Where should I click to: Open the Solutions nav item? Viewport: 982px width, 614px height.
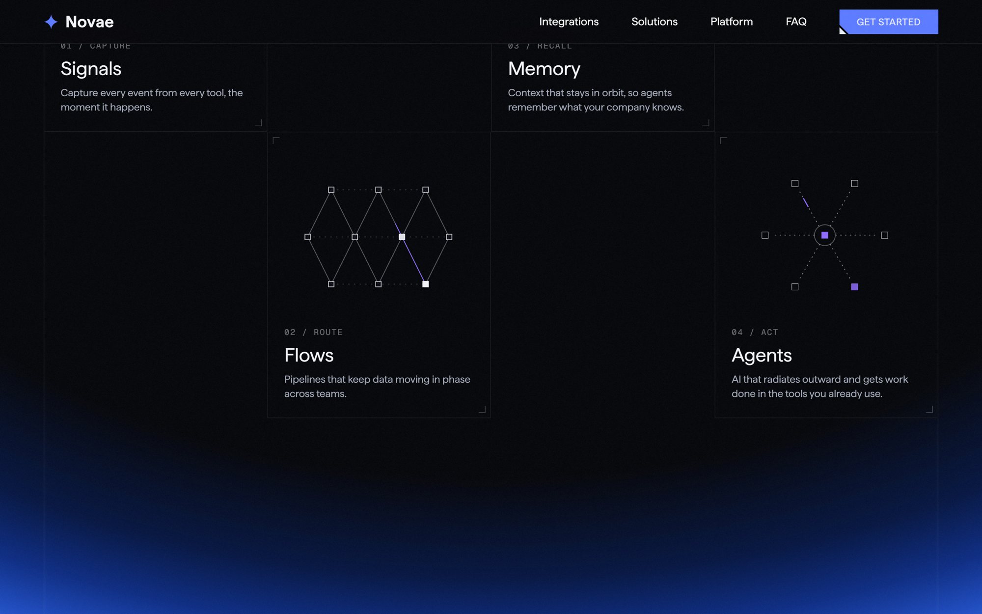pyautogui.click(x=654, y=22)
